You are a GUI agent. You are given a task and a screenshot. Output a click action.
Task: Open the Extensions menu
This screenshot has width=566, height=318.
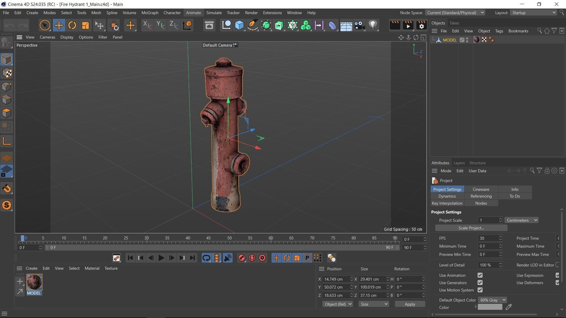[x=272, y=13]
